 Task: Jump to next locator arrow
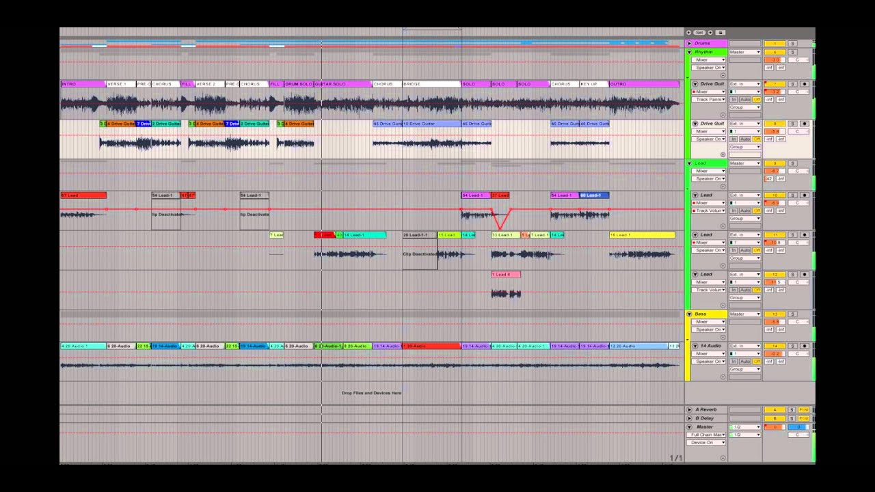(710, 32)
